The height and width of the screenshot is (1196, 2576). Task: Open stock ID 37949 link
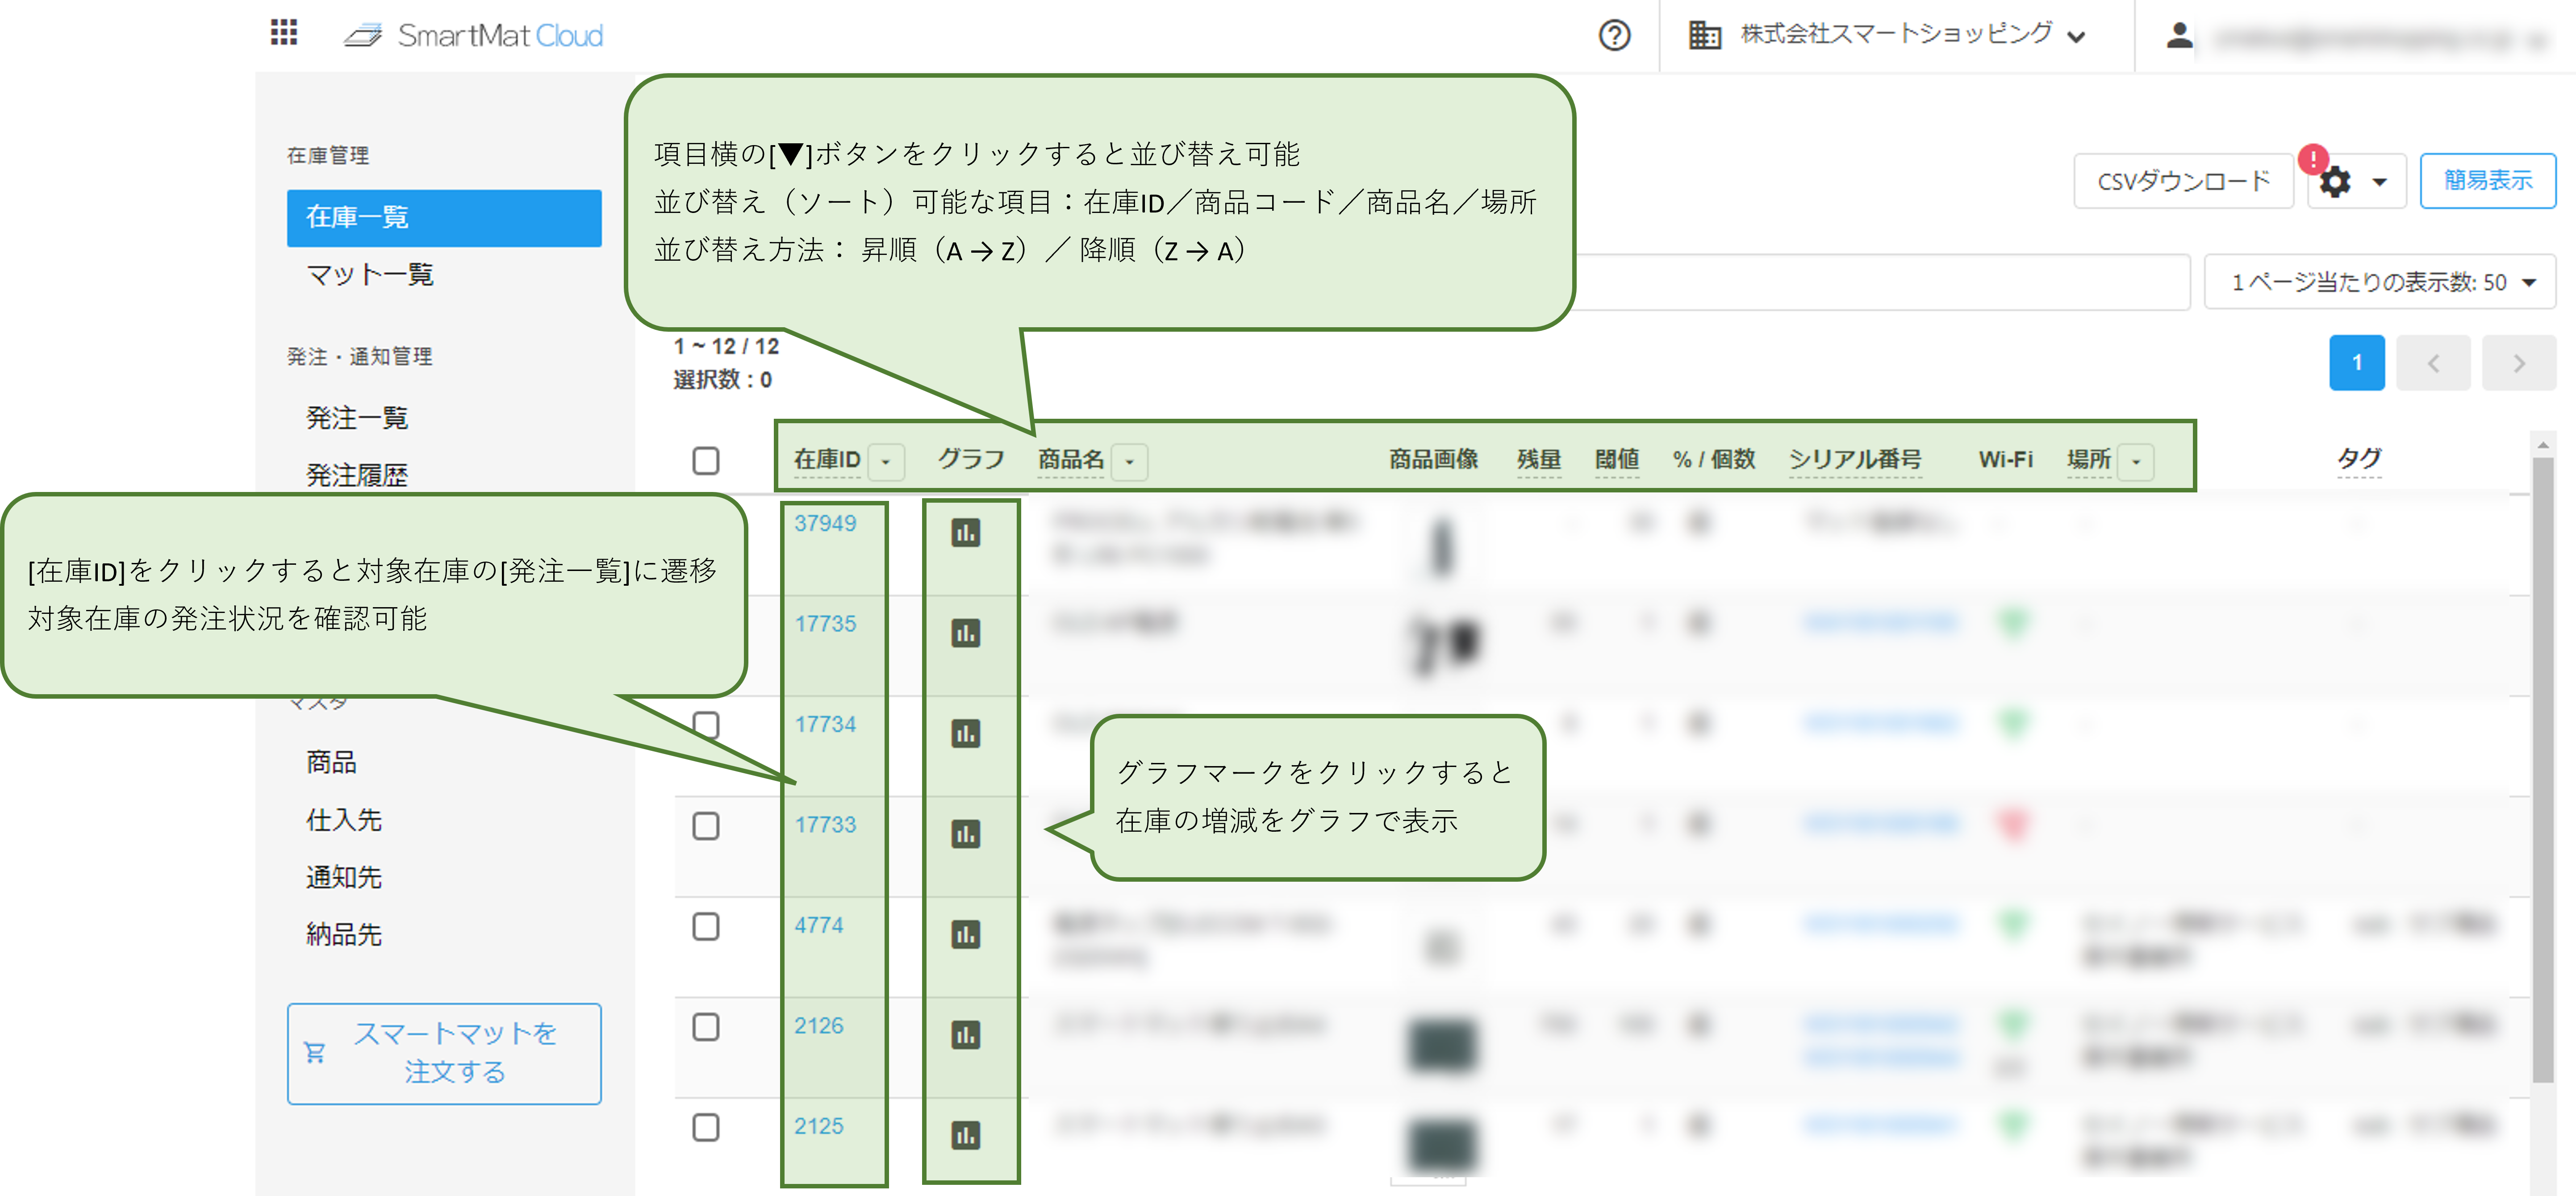tap(825, 523)
